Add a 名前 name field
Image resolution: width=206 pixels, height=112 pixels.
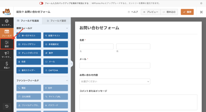point(29,62)
